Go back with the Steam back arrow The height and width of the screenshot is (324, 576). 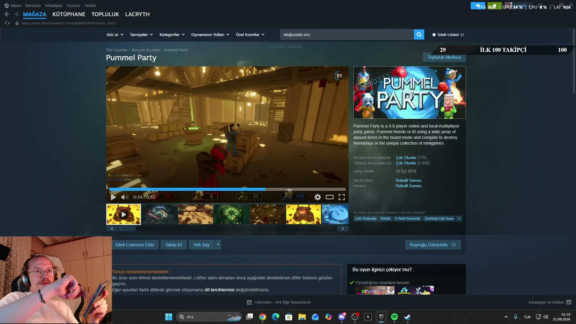(7, 14)
